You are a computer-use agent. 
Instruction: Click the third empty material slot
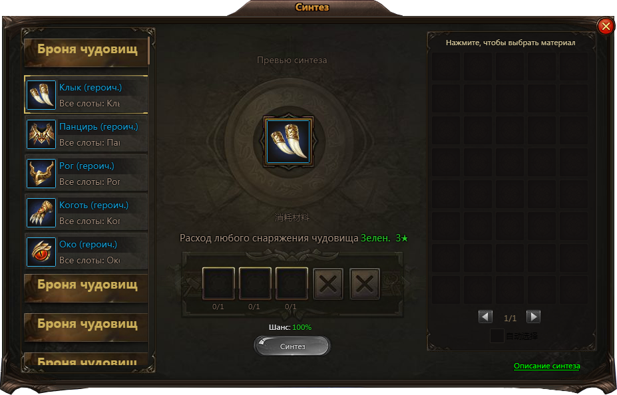292,283
